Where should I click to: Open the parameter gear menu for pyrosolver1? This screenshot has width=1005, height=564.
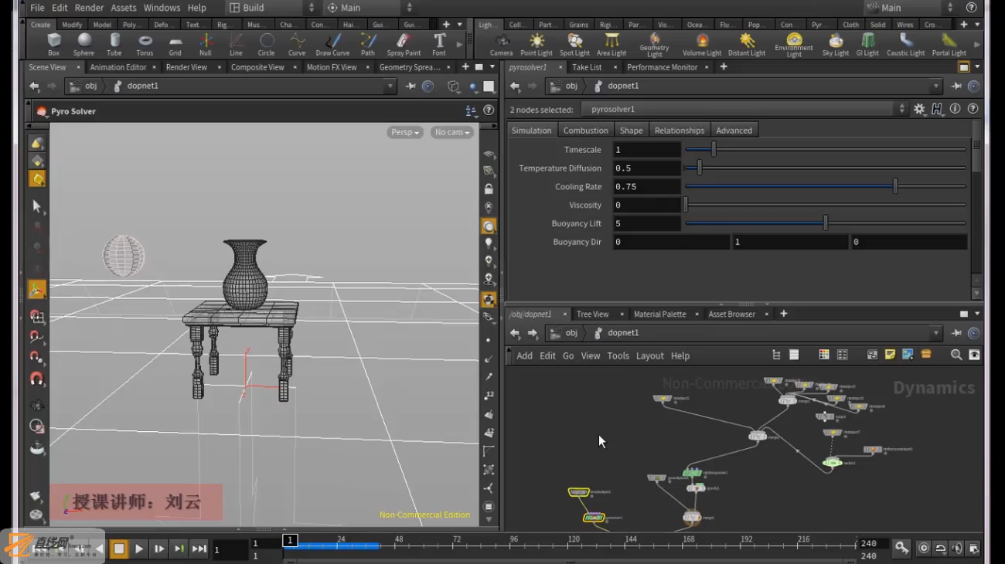[919, 110]
